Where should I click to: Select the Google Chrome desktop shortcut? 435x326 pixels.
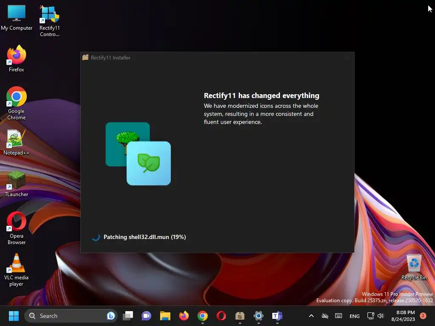pos(17,103)
